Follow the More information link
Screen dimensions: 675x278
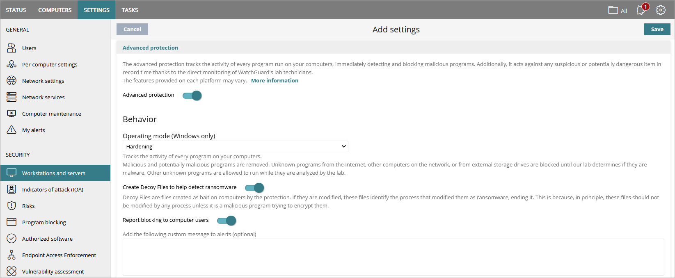[275, 81]
